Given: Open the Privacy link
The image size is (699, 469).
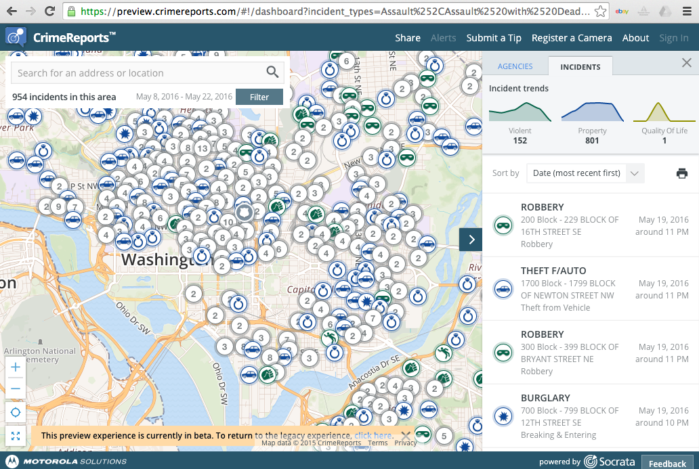Looking at the screenshot, I should click(x=405, y=443).
